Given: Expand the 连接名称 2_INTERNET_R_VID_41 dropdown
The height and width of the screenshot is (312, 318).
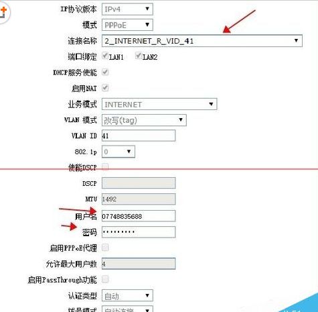Looking at the screenshot, I should (202, 41).
